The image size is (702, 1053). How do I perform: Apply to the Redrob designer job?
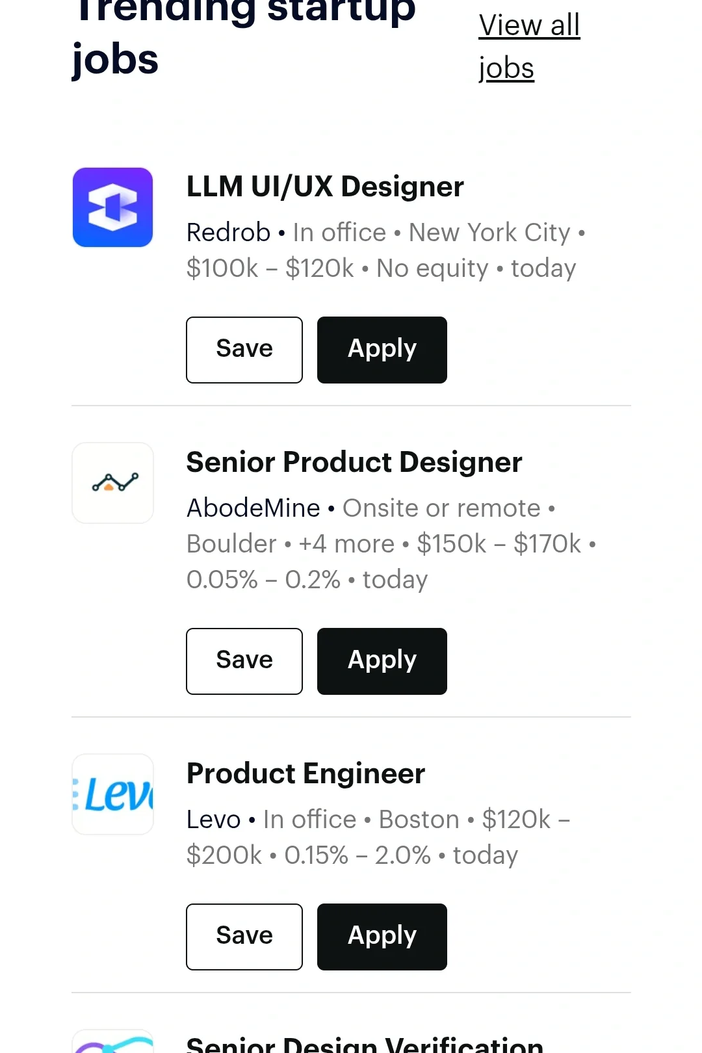tap(382, 350)
